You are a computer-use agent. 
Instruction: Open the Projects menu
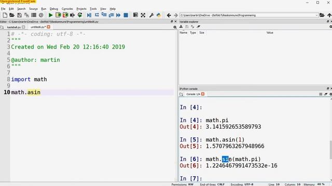[81, 9]
